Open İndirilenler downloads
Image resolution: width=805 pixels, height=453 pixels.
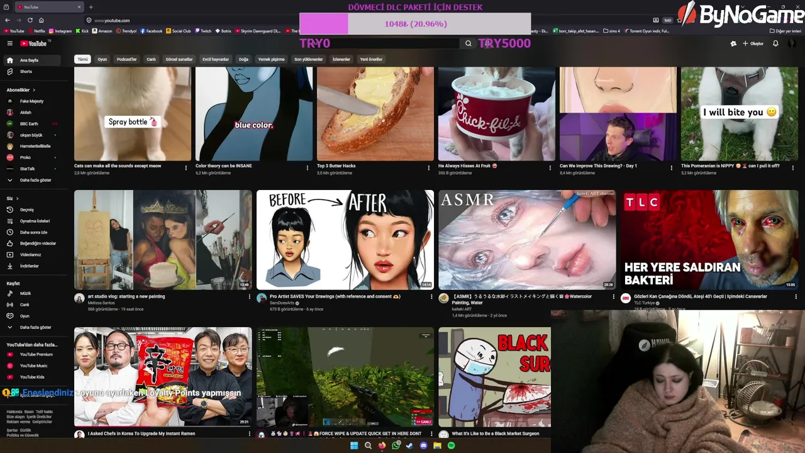click(x=29, y=266)
